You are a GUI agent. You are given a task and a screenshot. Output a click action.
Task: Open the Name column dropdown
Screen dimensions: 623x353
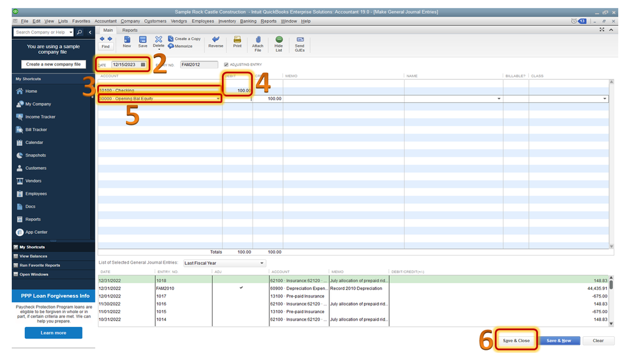point(499,99)
